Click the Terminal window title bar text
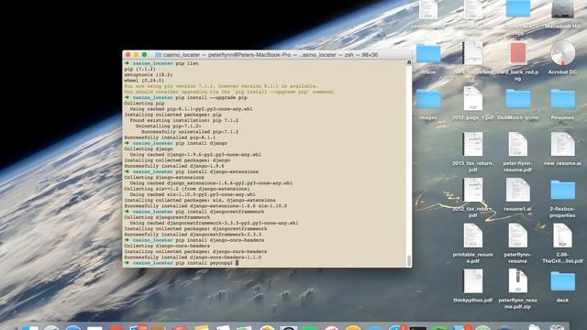Screen dimensions: 587x330 [x=271, y=55]
